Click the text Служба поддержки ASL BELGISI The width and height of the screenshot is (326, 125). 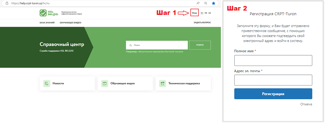pos(56,51)
